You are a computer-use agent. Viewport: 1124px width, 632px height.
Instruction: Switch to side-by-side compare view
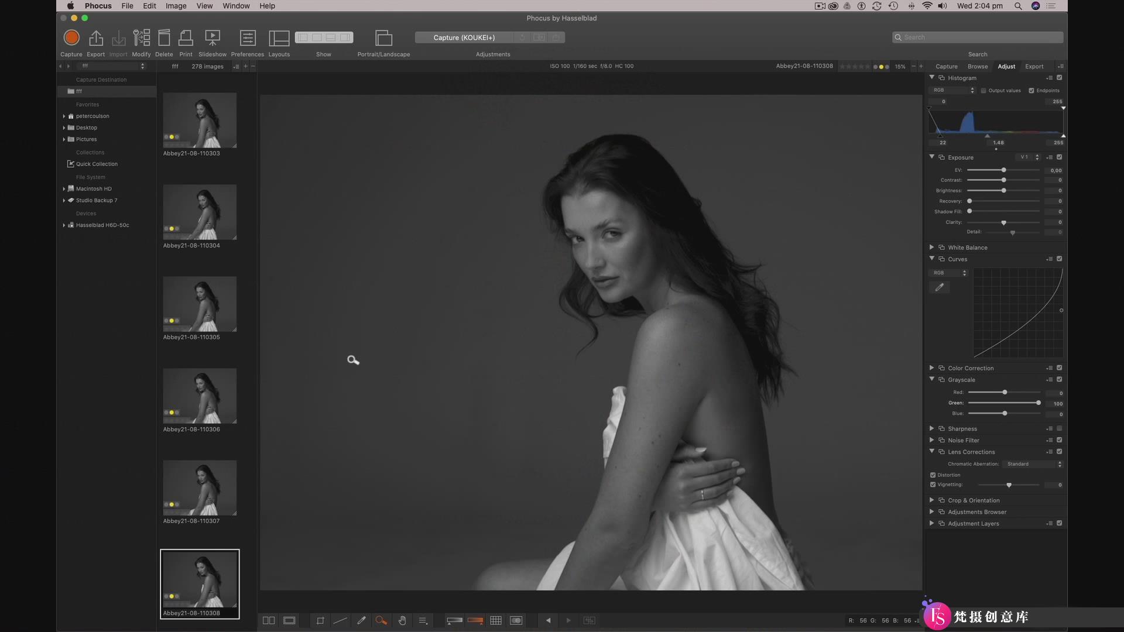pyautogui.click(x=269, y=620)
